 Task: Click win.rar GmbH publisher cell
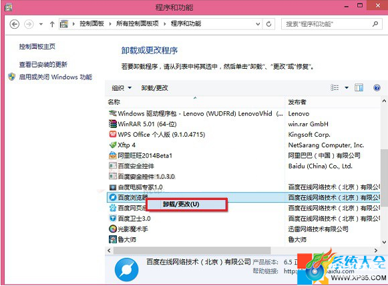tap(308, 124)
